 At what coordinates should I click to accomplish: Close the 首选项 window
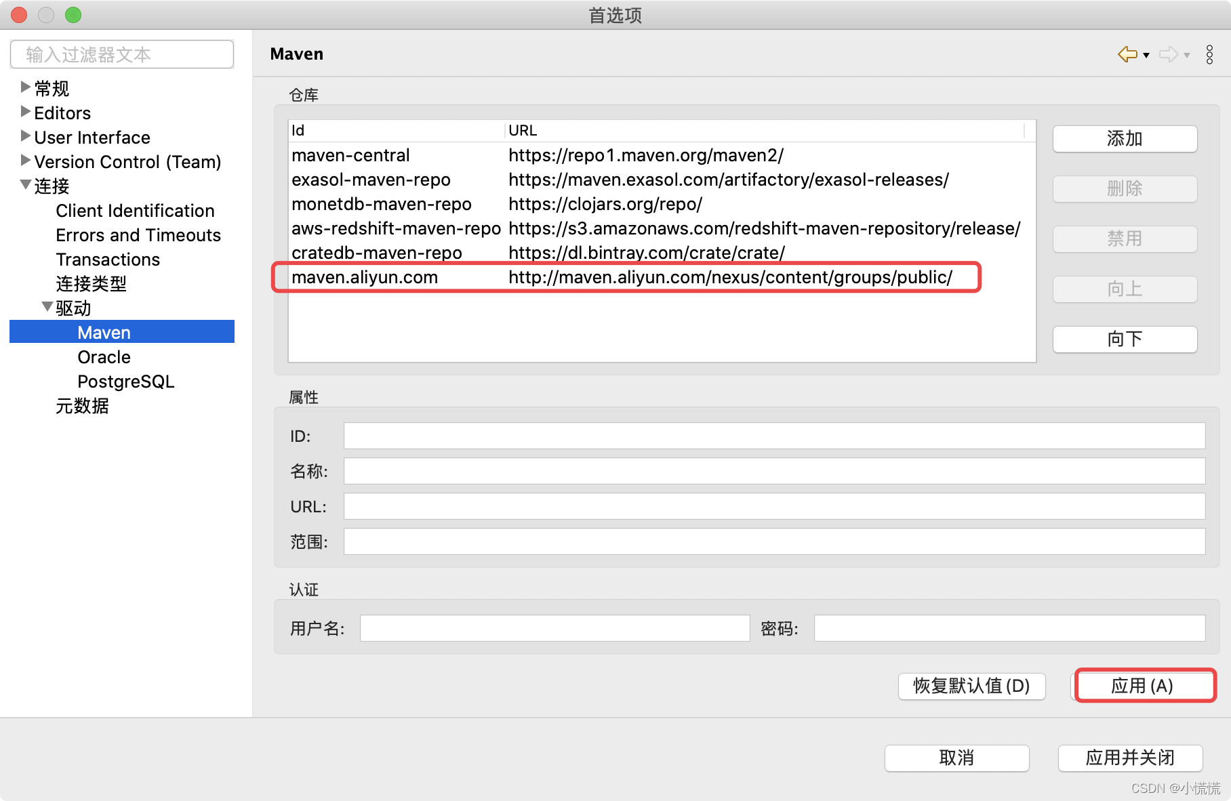19,15
